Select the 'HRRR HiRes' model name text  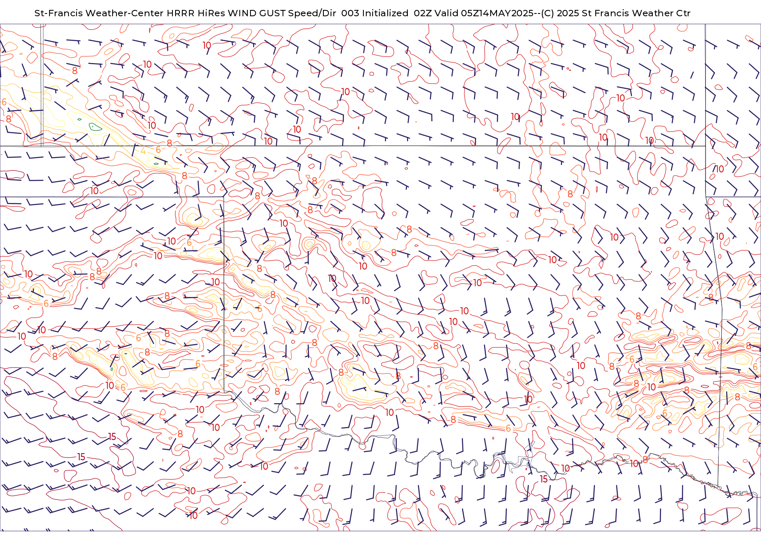point(196,13)
